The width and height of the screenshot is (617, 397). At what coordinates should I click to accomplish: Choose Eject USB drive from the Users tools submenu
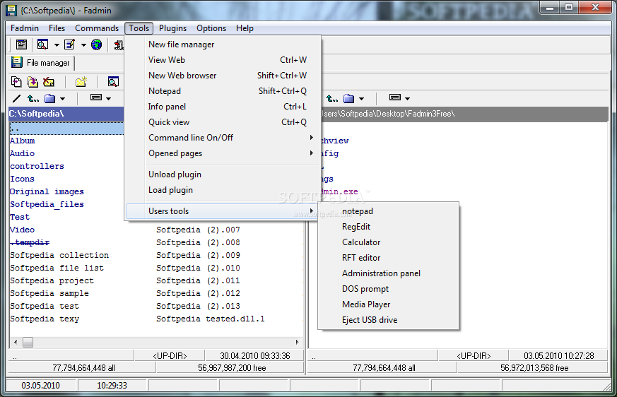coord(389,320)
